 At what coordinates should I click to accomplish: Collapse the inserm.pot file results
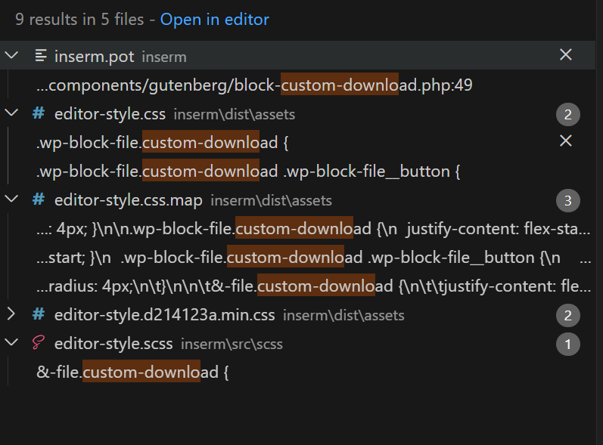(11, 55)
